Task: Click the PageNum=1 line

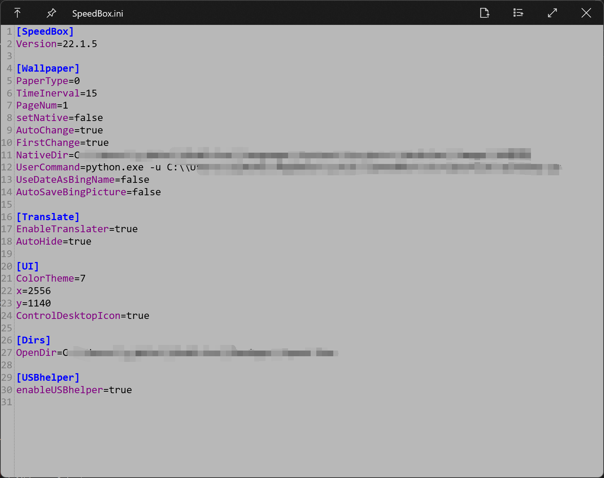Action: coord(42,106)
